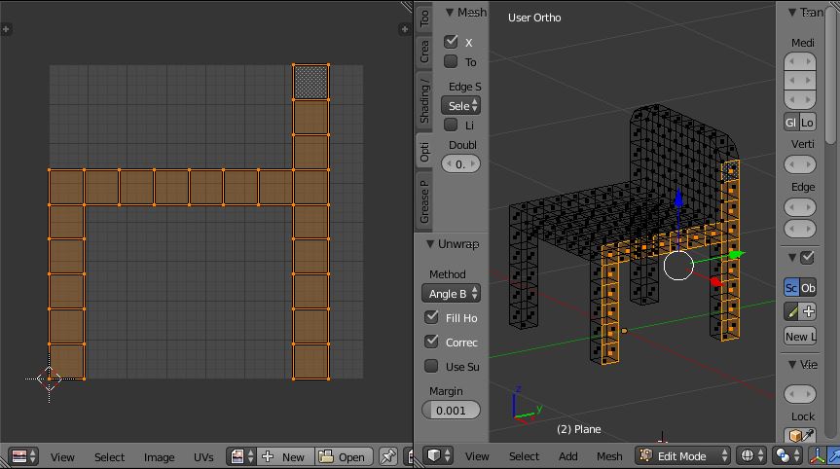
Task: Click the grease pencil draw icon
Action: (792, 311)
